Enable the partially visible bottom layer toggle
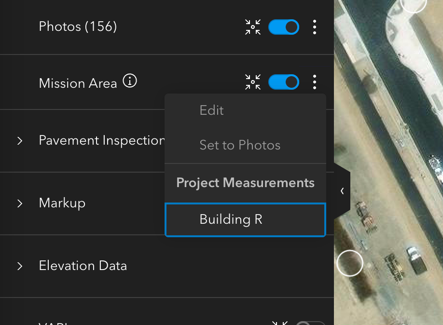This screenshot has height=325, width=443. click(310, 324)
